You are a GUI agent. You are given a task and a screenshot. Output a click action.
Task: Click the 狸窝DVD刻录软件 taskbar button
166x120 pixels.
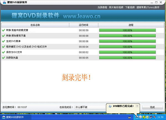[x=16, y=117]
